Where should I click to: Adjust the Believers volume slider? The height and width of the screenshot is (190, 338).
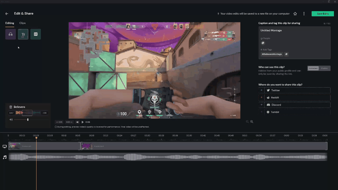click(x=28, y=119)
